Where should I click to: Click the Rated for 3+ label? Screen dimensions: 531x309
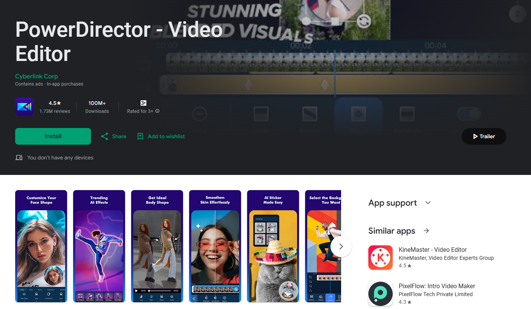pos(140,111)
